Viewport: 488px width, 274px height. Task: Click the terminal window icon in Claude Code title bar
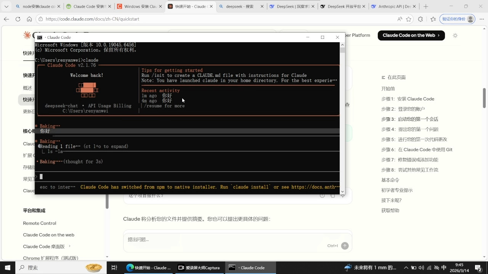[40, 37]
